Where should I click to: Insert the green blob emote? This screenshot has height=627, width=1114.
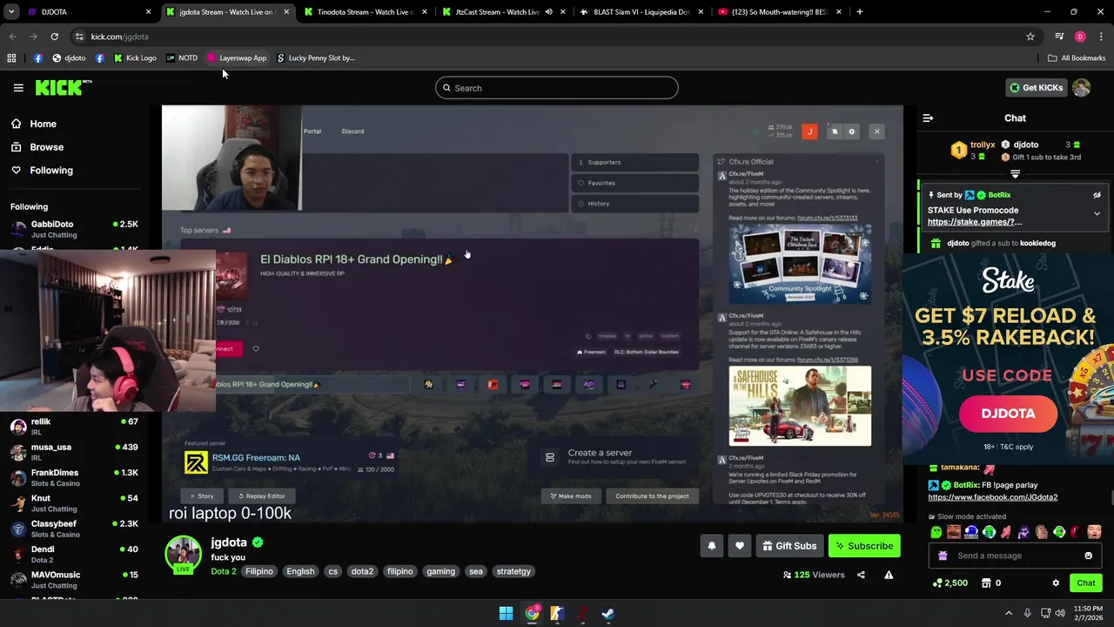click(936, 532)
